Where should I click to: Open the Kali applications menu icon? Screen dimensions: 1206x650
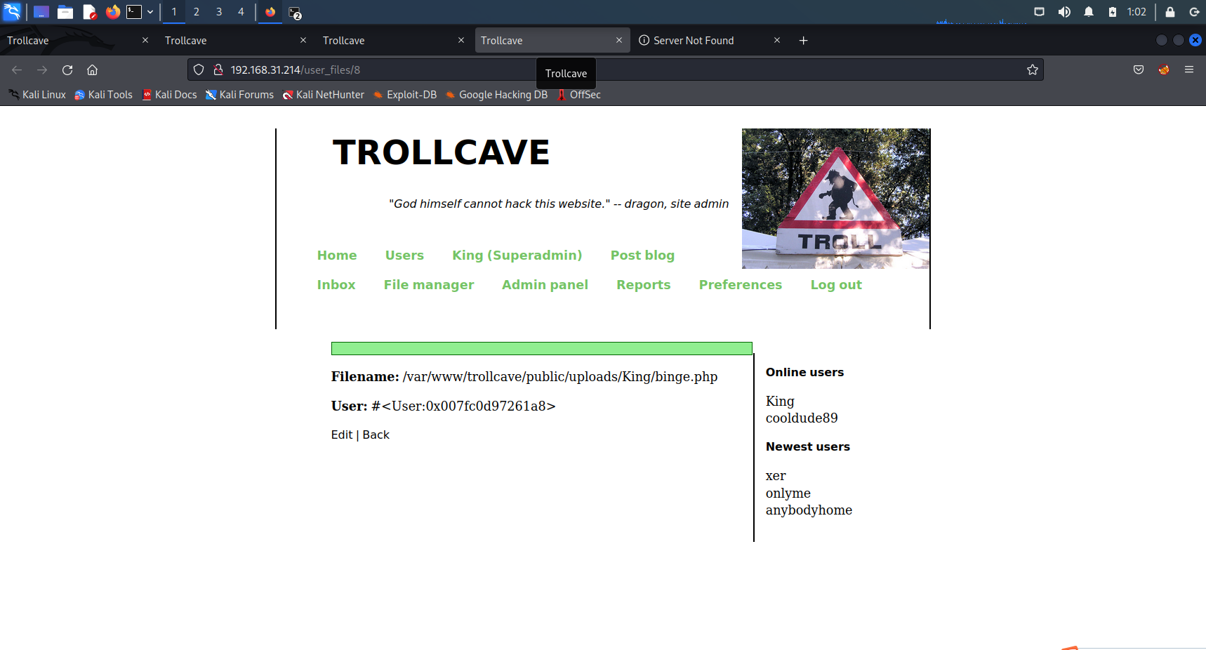13,11
